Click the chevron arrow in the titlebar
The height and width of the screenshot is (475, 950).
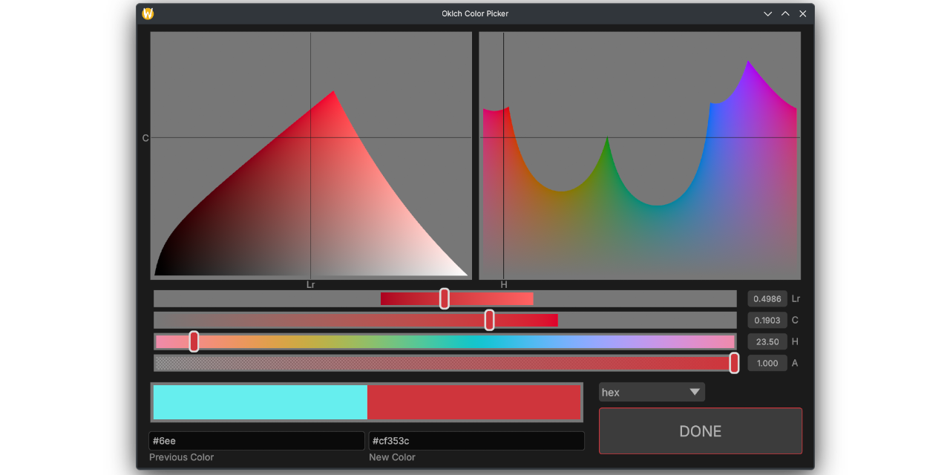(767, 13)
